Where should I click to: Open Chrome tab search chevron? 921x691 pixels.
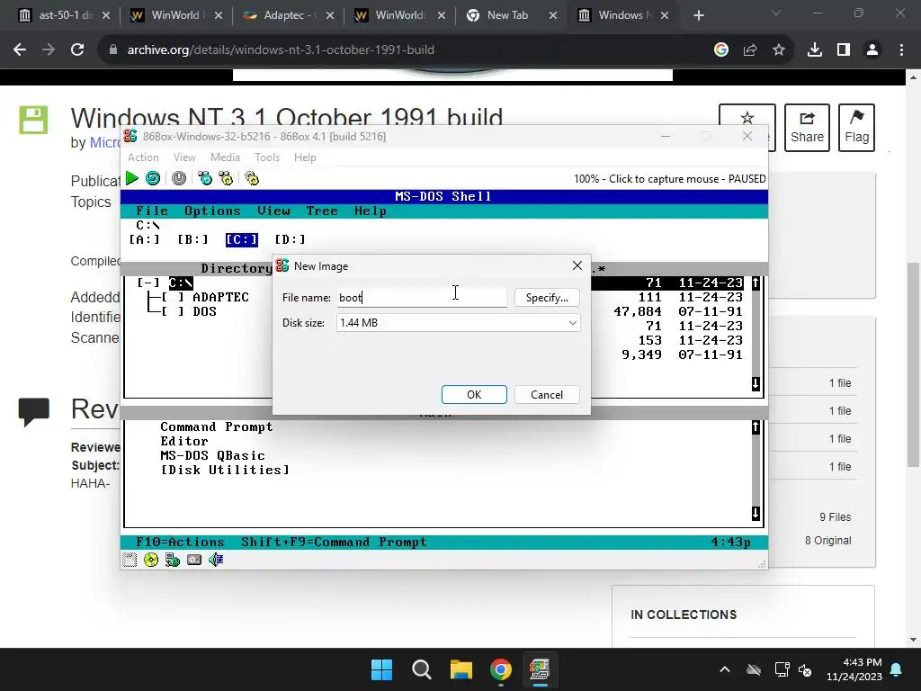[776, 13]
